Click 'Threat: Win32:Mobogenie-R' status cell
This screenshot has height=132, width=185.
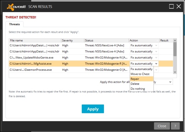[106, 64]
